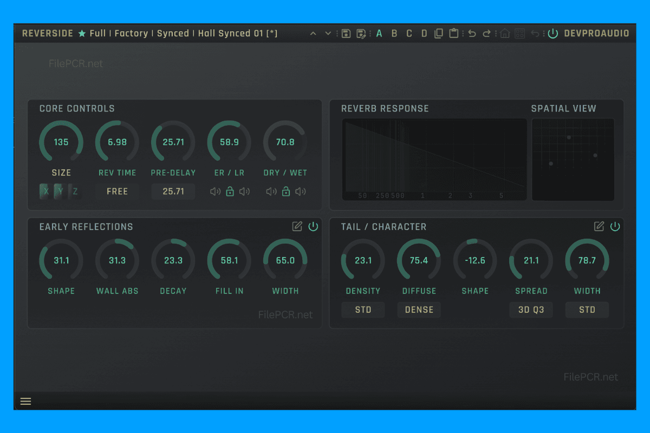Select state slot B
Screen dimensions: 650x433
click(394, 34)
